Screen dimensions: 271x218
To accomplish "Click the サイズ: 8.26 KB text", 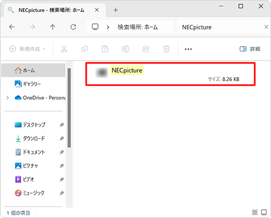I will [x=224, y=79].
